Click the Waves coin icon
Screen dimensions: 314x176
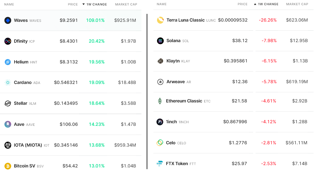pos(8,21)
